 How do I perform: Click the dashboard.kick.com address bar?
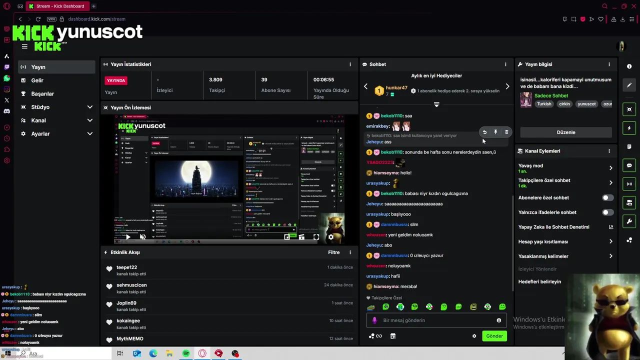(x=96, y=19)
